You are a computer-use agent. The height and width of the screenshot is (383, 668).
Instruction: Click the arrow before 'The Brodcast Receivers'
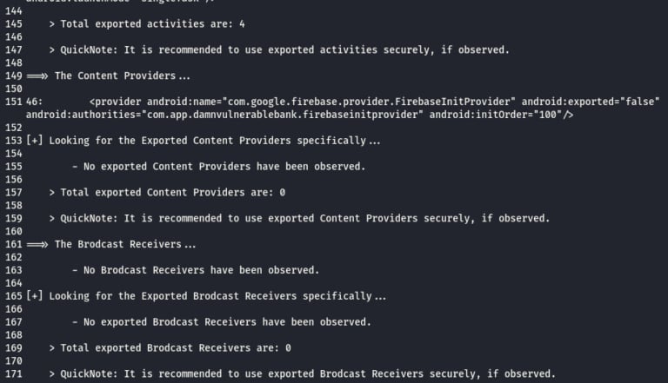click(37, 245)
